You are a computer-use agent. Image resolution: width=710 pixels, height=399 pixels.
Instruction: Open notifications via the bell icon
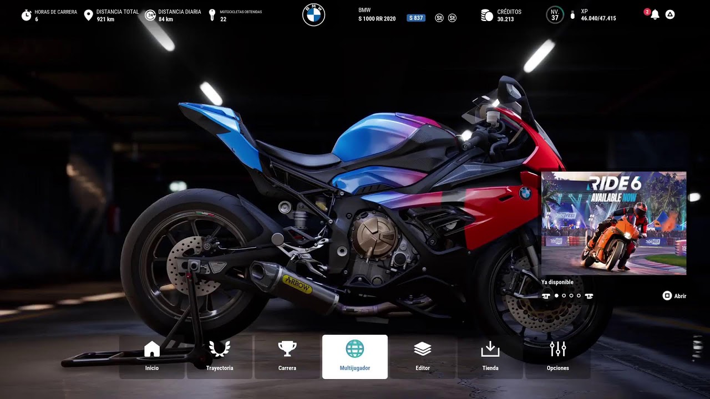click(655, 14)
